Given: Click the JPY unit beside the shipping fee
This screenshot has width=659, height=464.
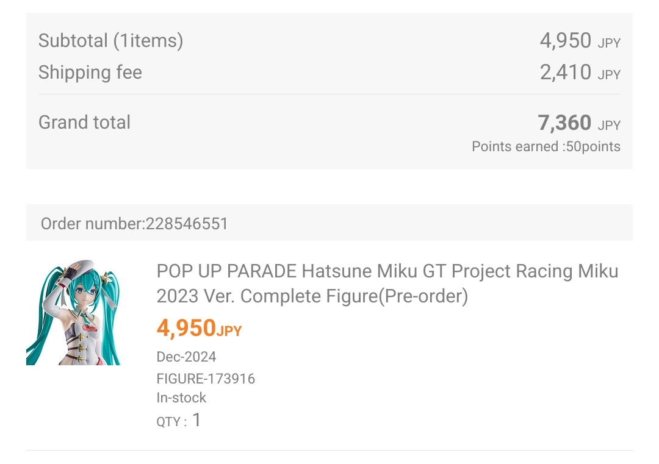Looking at the screenshot, I should click(609, 75).
